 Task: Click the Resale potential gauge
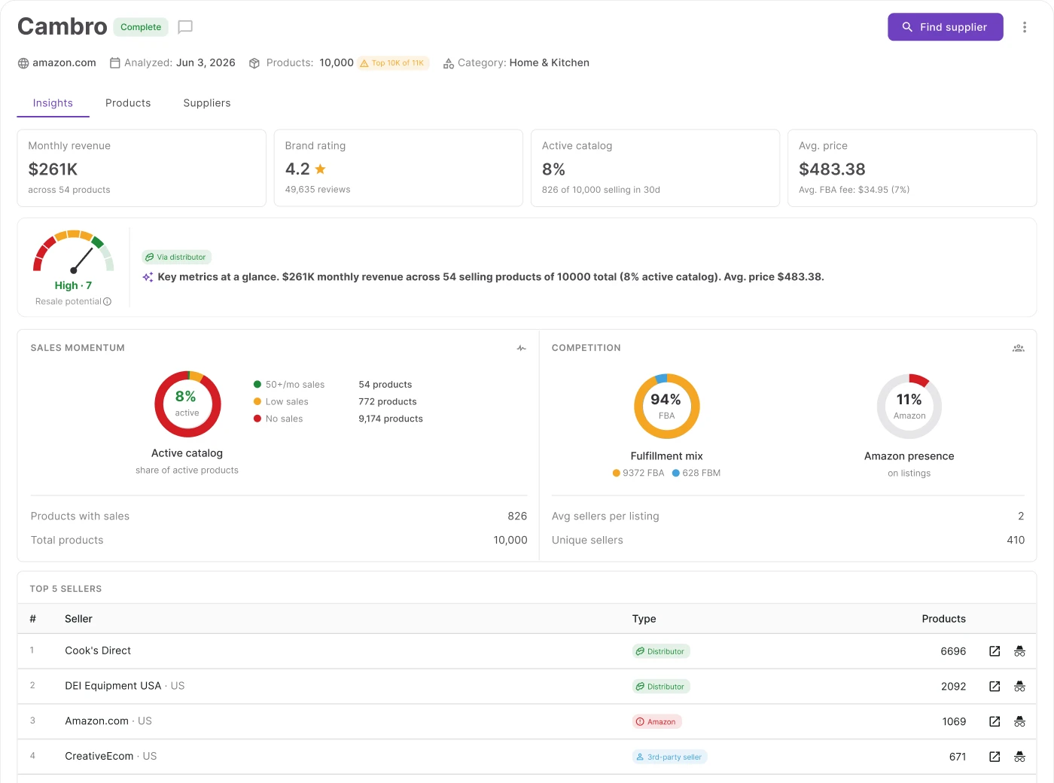pyautogui.click(x=73, y=251)
